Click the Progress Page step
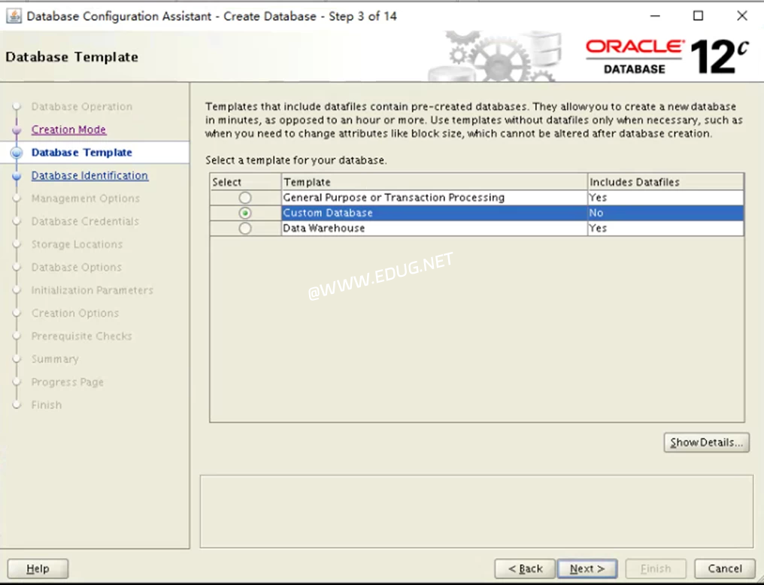The image size is (764, 585). coord(67,382)
